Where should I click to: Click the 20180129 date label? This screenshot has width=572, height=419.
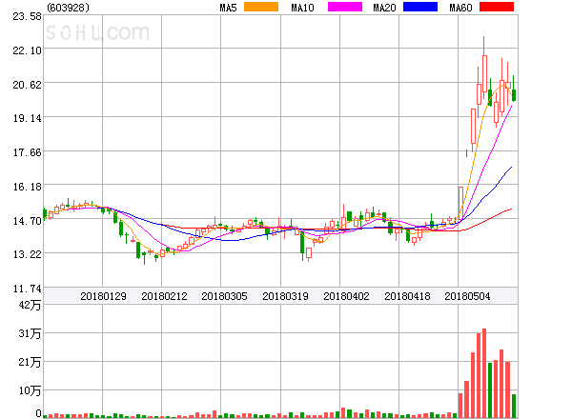103,296
